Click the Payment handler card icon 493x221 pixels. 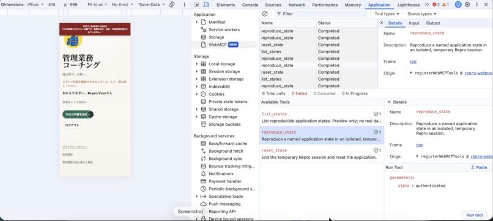coord(203,181)
